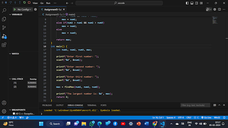Restart the debugger with the green arrow
The image size is (228, 128).
pos(24,3)
